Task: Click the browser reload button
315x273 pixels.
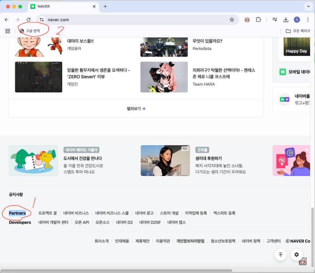Action: tap(28, 20)
